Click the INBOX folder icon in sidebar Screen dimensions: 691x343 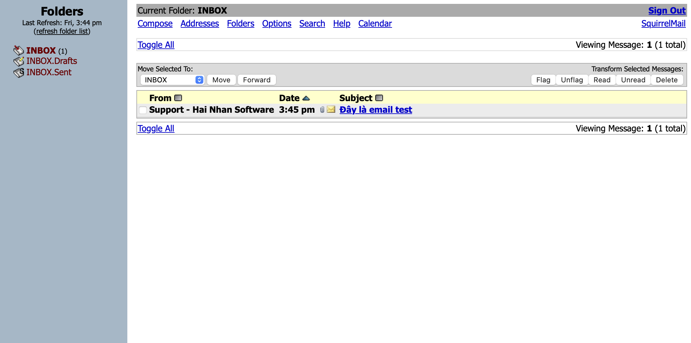[x=19, y=50]
